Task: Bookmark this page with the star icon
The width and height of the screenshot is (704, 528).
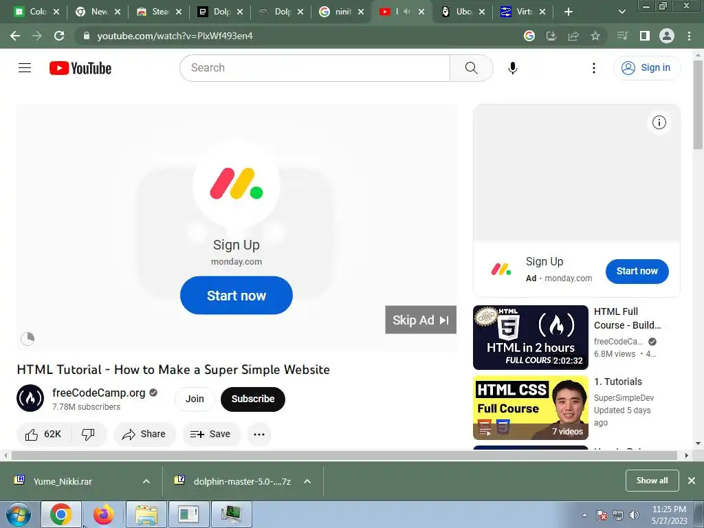Action: (595, 36)
